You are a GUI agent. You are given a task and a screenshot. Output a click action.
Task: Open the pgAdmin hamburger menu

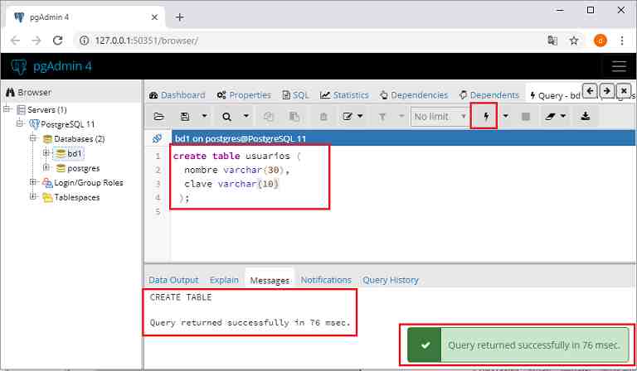619,66
